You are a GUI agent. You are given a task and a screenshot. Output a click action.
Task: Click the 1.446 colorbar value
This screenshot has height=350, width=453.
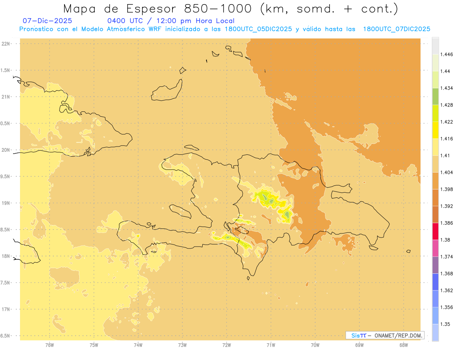click(x=447, y=54)
